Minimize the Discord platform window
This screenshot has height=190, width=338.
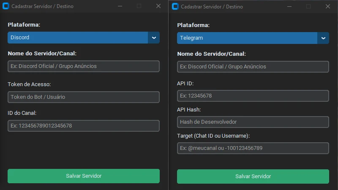tap(120, 6)
